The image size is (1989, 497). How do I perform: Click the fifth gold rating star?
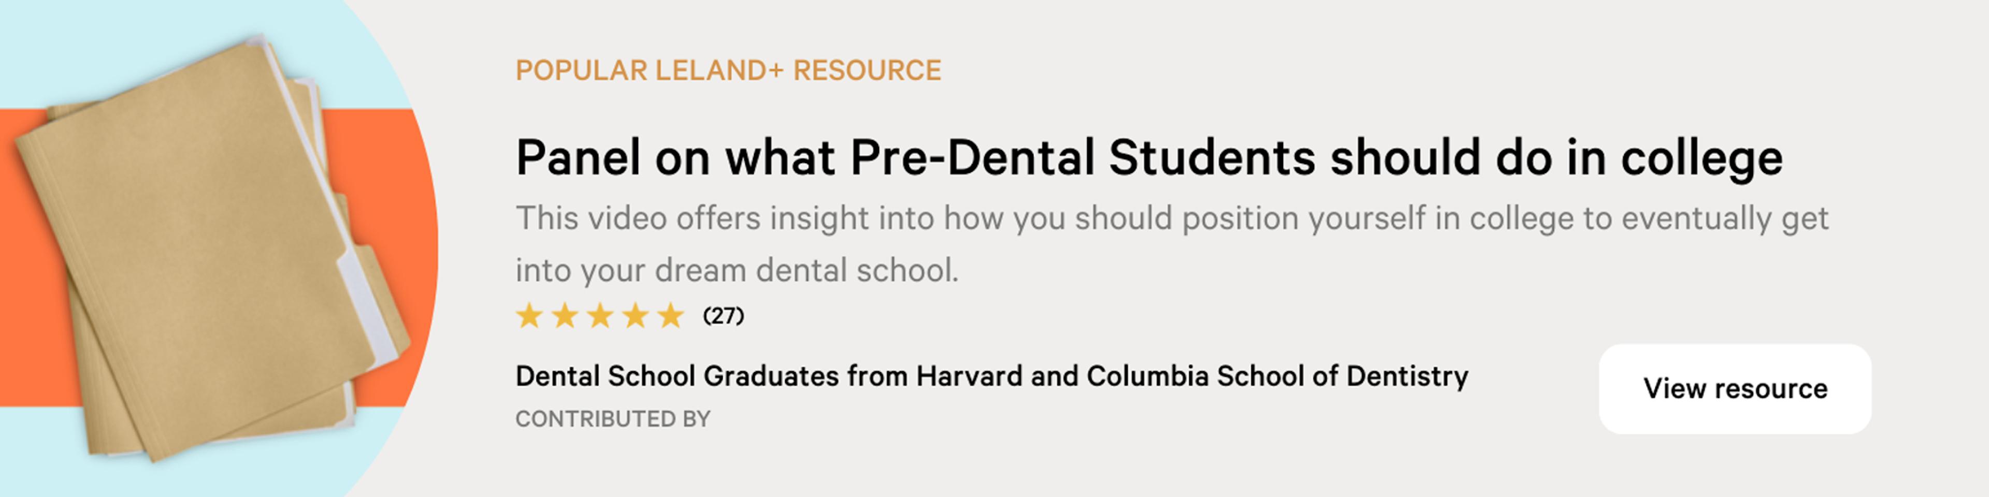tap(671, 316)
